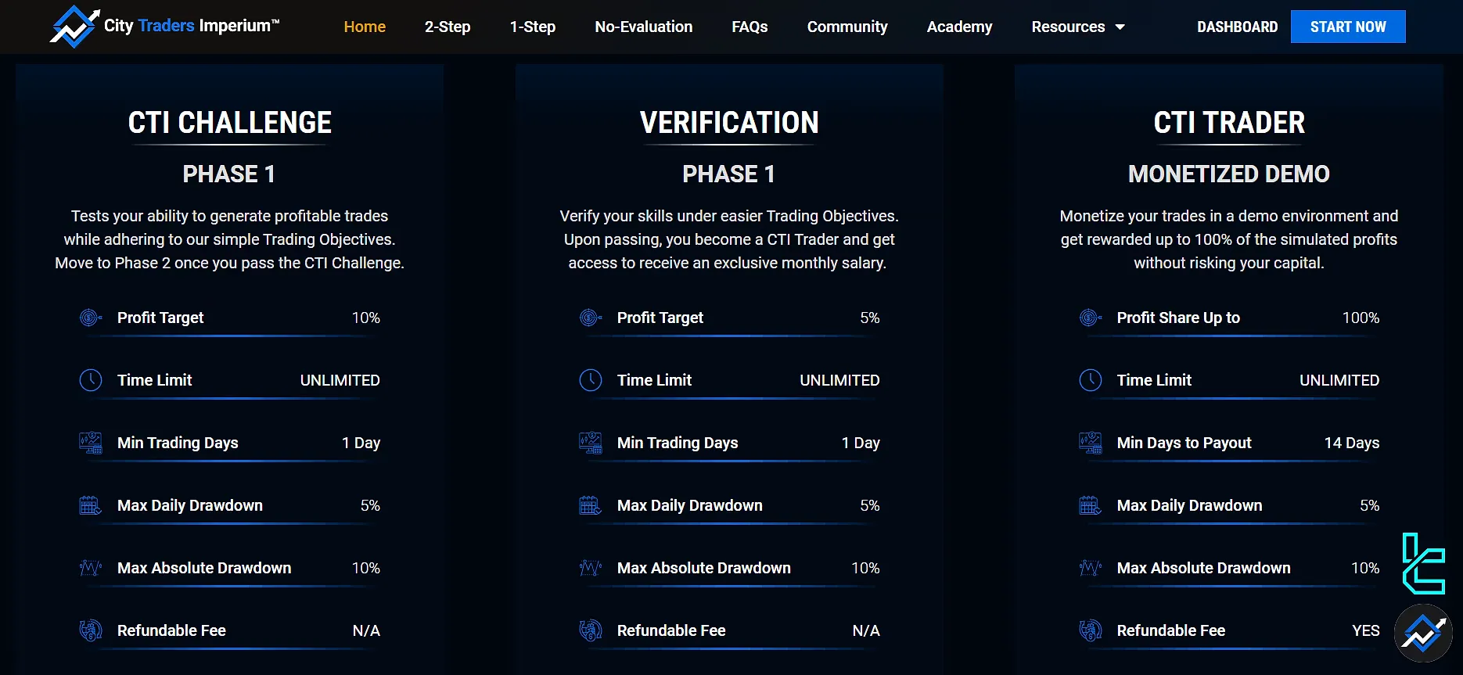
Task: Click the 100% Profit Share value
Action: [x=1361, y=318]
